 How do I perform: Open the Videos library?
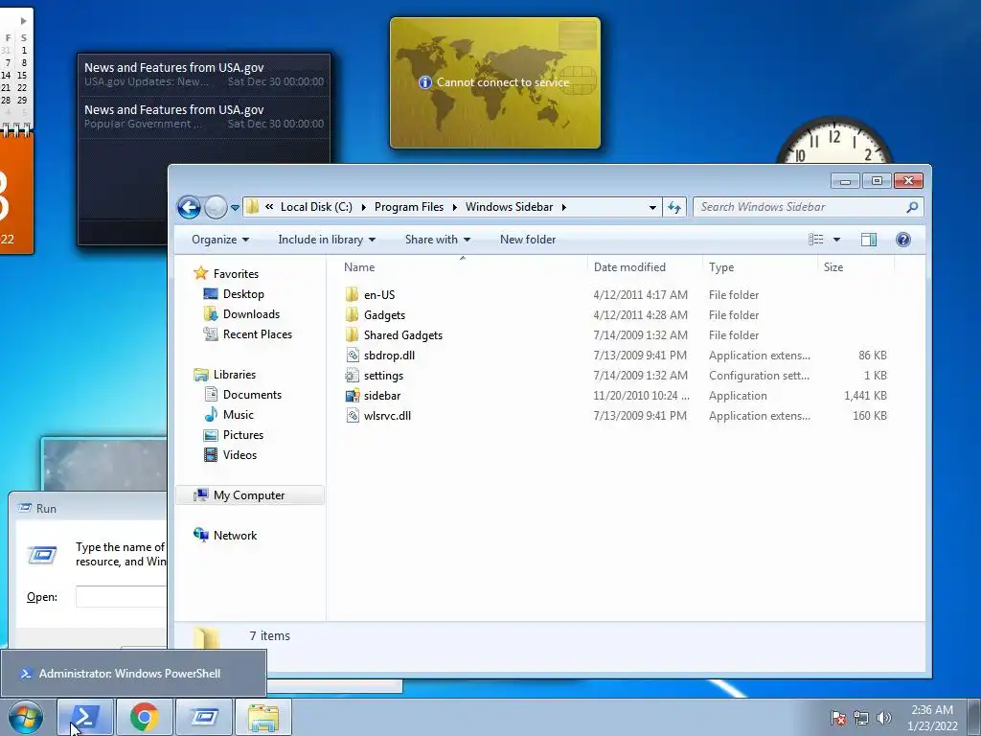240,455
